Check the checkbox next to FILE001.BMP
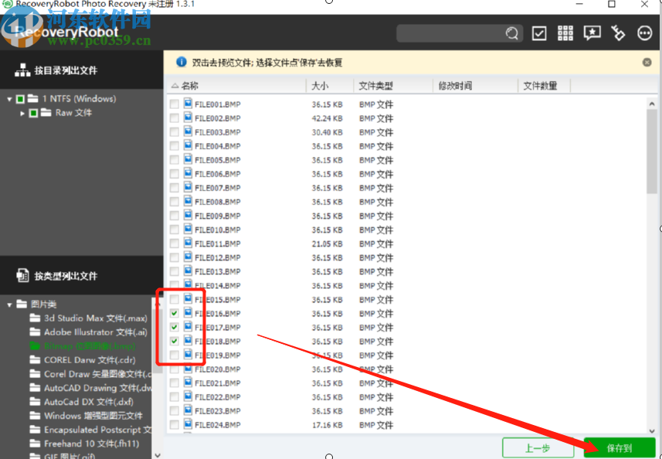Viewport: 662px width, 459px height. click(x=174, y=104)
